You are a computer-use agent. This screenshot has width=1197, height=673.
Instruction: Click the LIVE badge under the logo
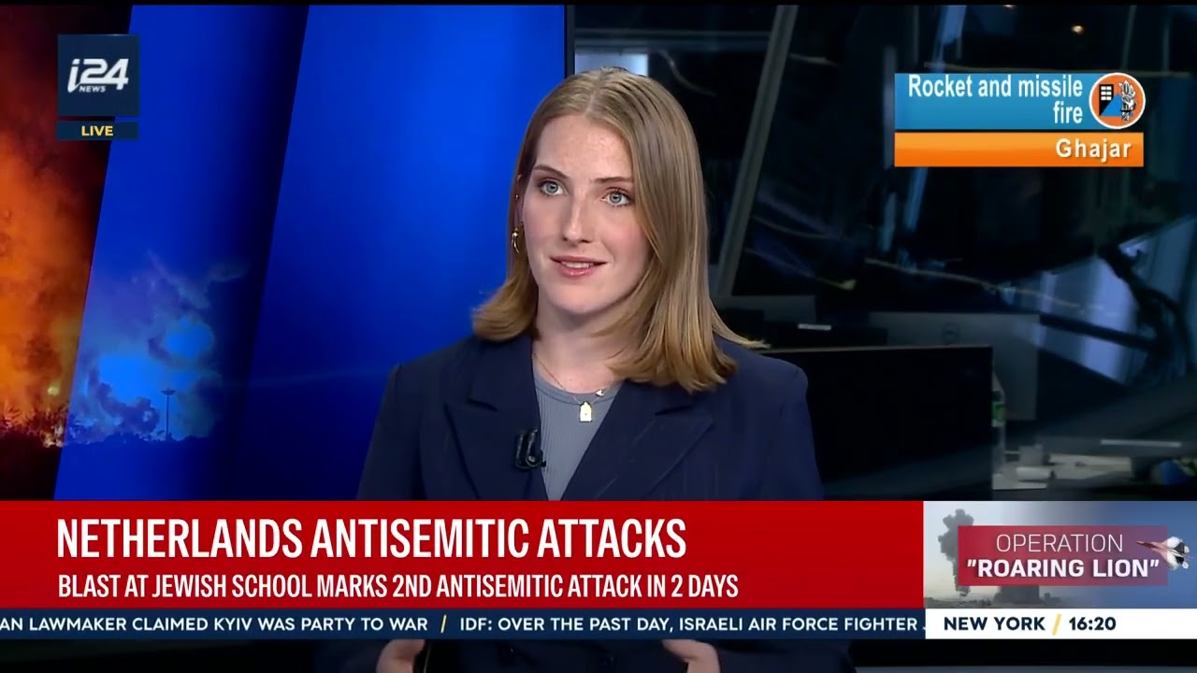[x=97, y=131]
